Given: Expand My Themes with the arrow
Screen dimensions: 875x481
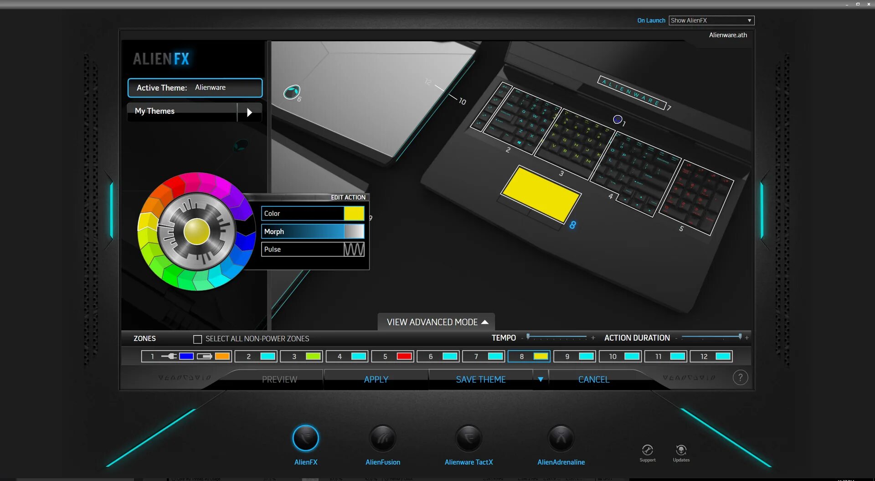Looking at the screenshot, I should tap(249, 112).
